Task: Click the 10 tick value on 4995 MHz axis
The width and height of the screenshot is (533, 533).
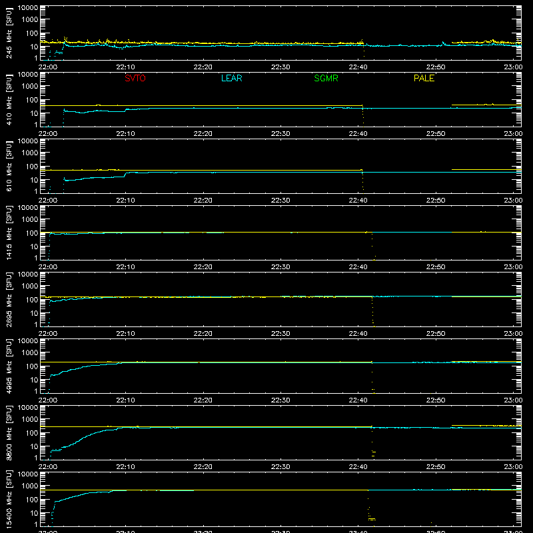Action: (x=34, y=380)
